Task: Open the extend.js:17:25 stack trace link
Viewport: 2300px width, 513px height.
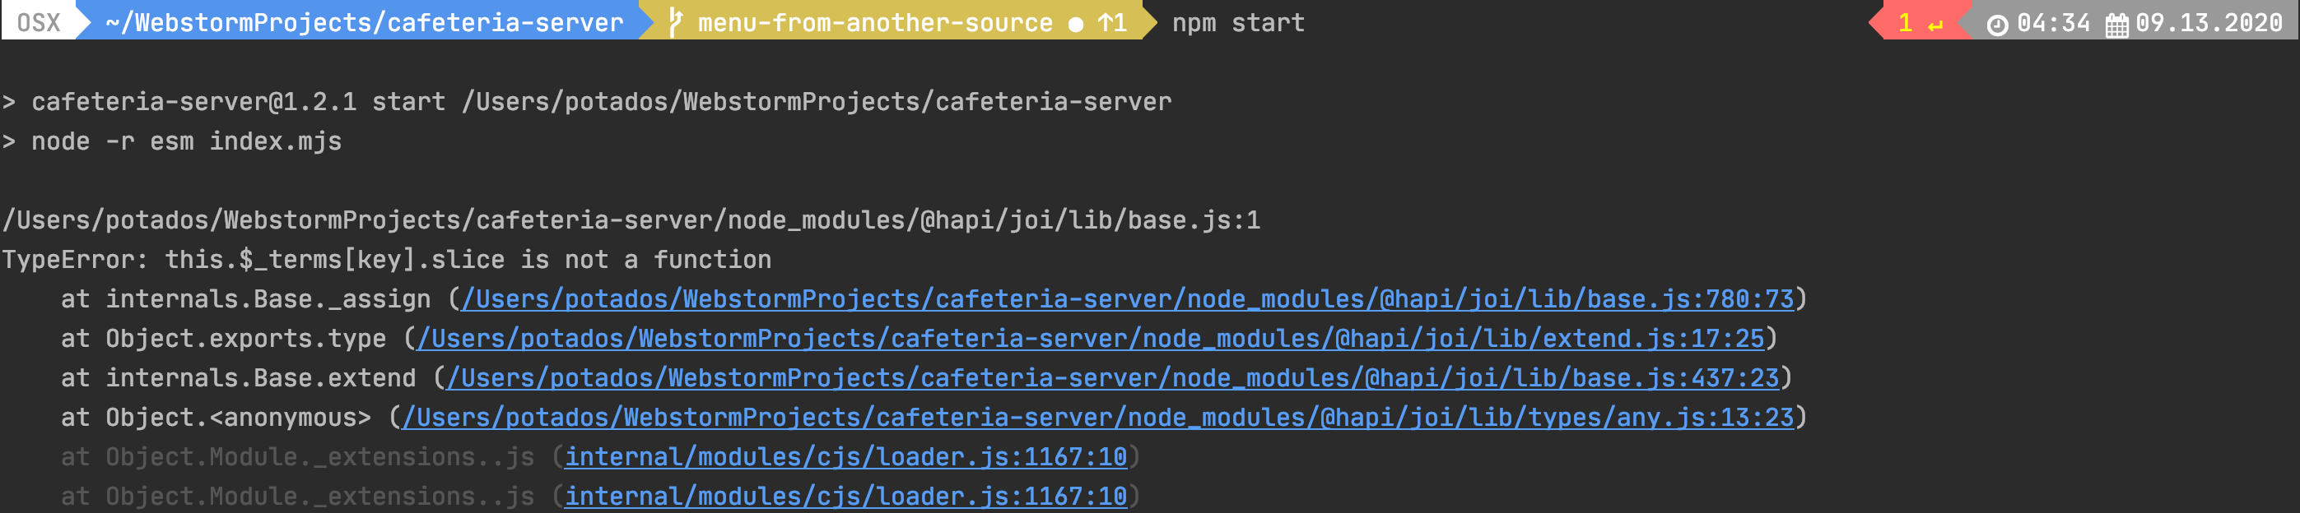Action: (x=1090, y=338)
